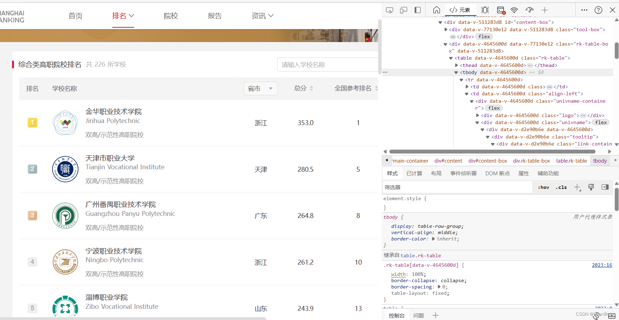Viewport: 619px width, 320px height.
Task: Switch to the 辅助功能 accessibility tab
Action: (548, 173)
